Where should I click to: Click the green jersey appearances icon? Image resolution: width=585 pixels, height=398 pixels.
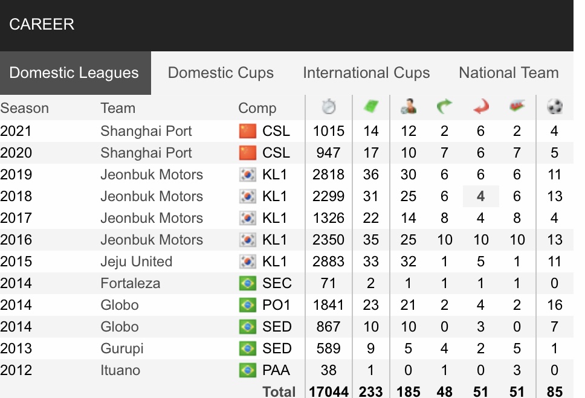tap(371, 107)
